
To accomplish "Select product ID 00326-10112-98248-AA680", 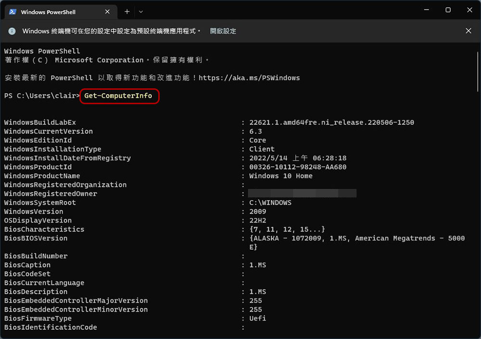I will [x=298, y=167].
